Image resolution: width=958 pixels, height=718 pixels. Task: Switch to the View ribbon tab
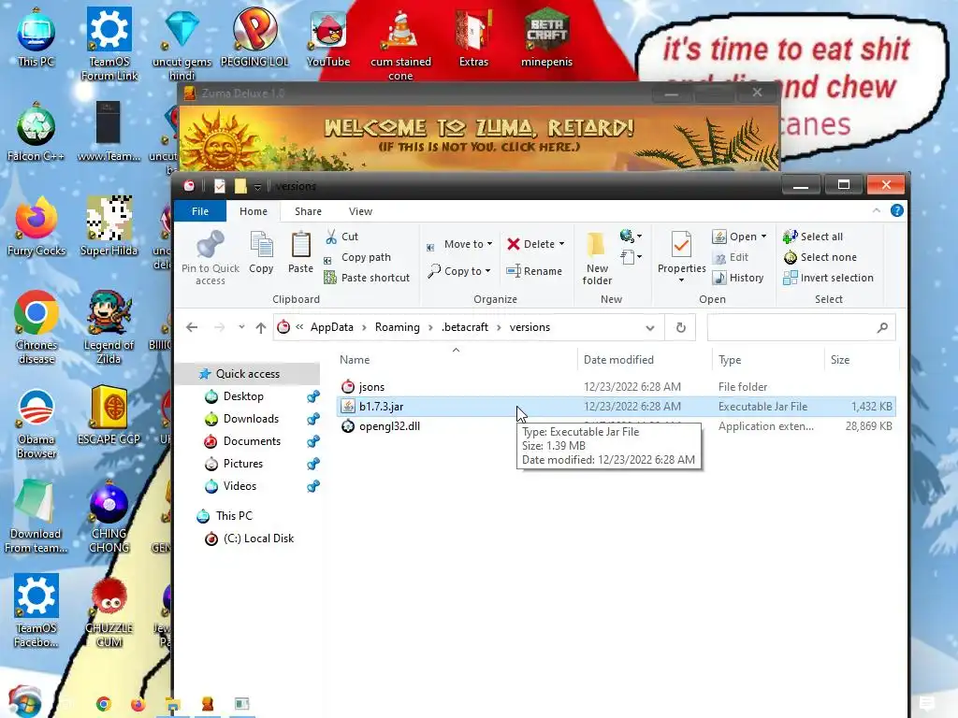360,211
